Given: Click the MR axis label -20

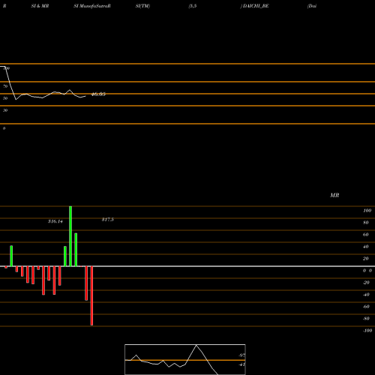Looking at the screenshot, I should (366, 283).
